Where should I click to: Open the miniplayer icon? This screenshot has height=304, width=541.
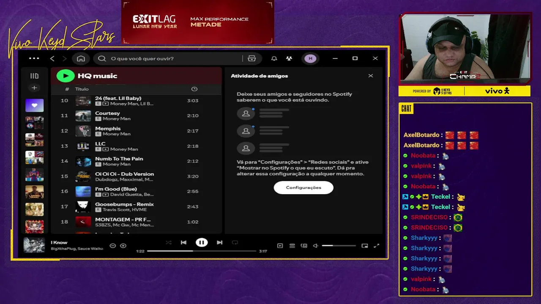coord(365,246)
